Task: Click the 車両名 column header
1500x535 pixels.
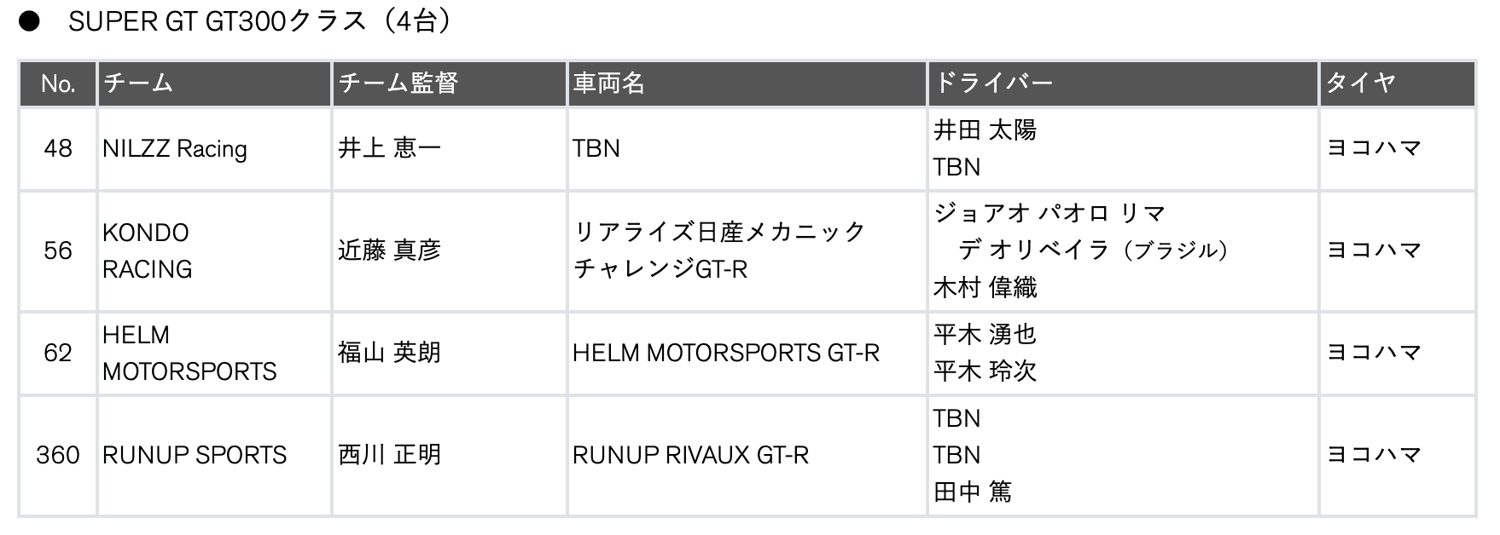Action: click(x=608, y=83)
